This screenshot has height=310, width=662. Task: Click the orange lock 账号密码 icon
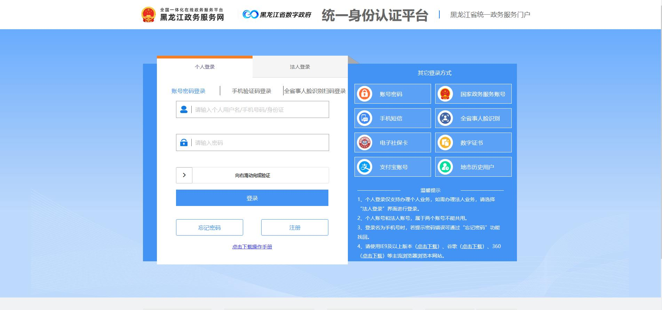[x=365, y=94]
